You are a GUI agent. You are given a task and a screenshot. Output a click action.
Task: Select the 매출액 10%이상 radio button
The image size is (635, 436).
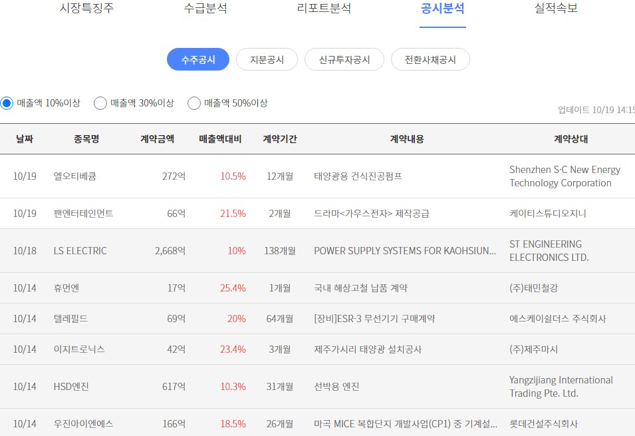coord(7,103)
